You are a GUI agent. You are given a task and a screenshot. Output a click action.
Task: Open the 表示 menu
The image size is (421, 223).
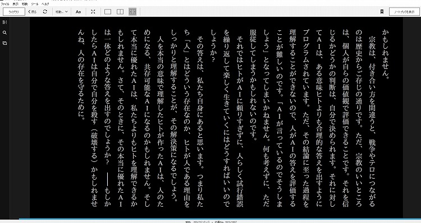click(x=16, y=4)
